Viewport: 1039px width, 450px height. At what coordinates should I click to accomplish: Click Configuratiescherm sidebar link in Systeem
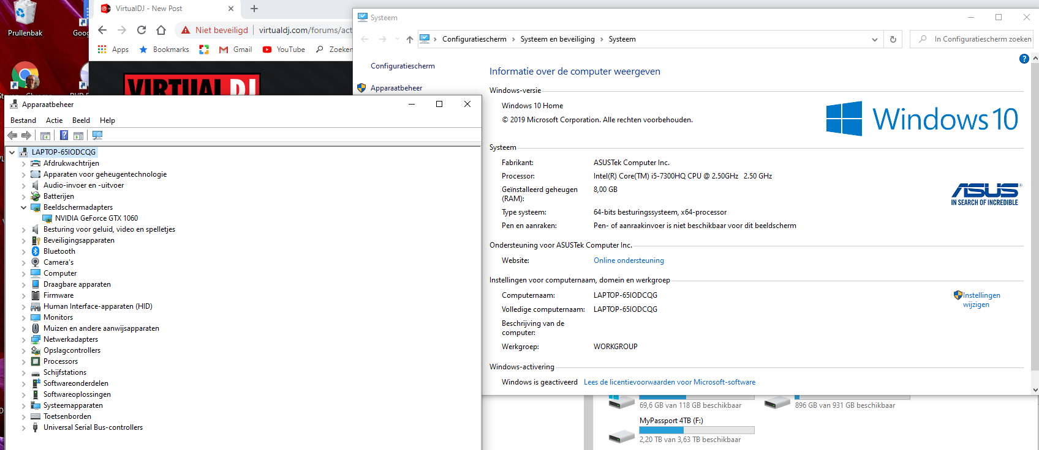[402, 66]
